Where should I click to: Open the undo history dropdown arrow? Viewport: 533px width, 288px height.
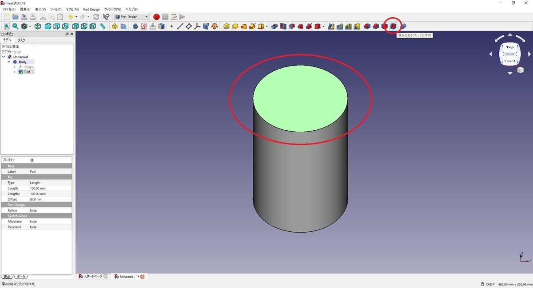pos(76,17)
